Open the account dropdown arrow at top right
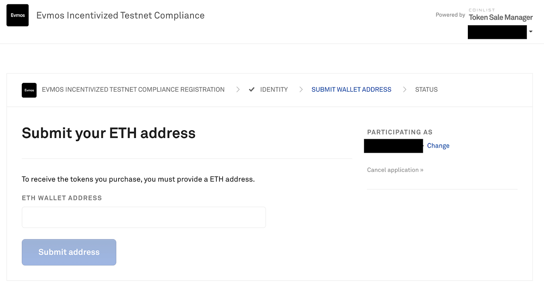The width and height of the screenshot is (544, 290). pos(531,32)
